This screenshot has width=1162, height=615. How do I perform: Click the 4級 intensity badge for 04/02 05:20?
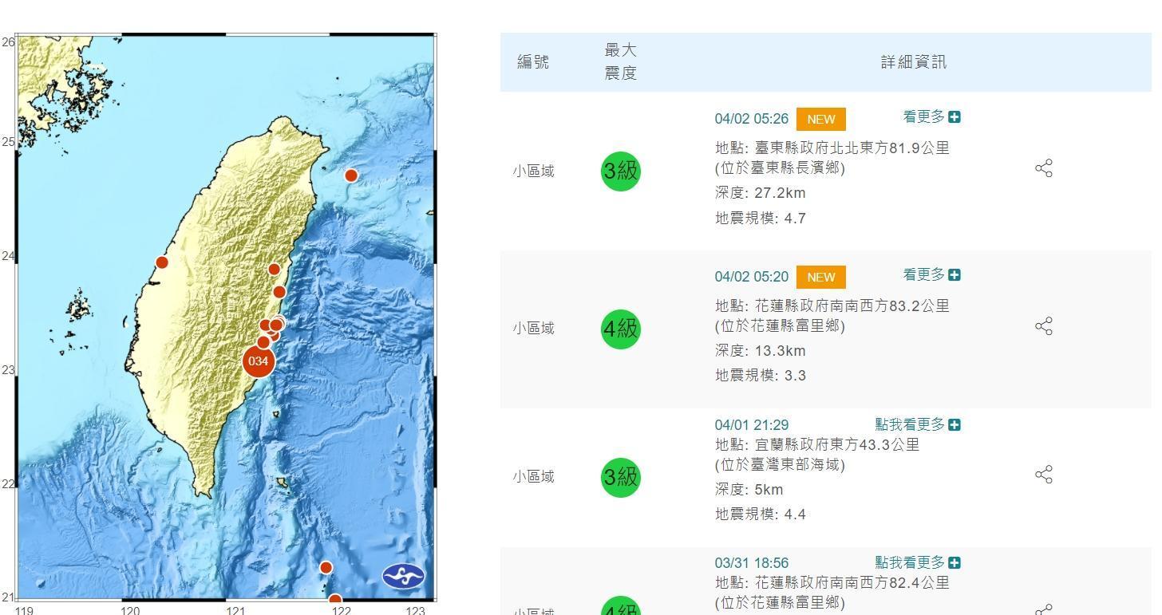(621, 328)
